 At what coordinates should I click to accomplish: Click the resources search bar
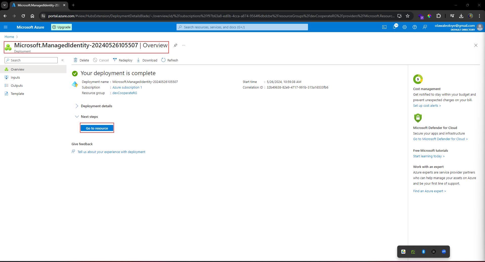(x=242, y=27)
